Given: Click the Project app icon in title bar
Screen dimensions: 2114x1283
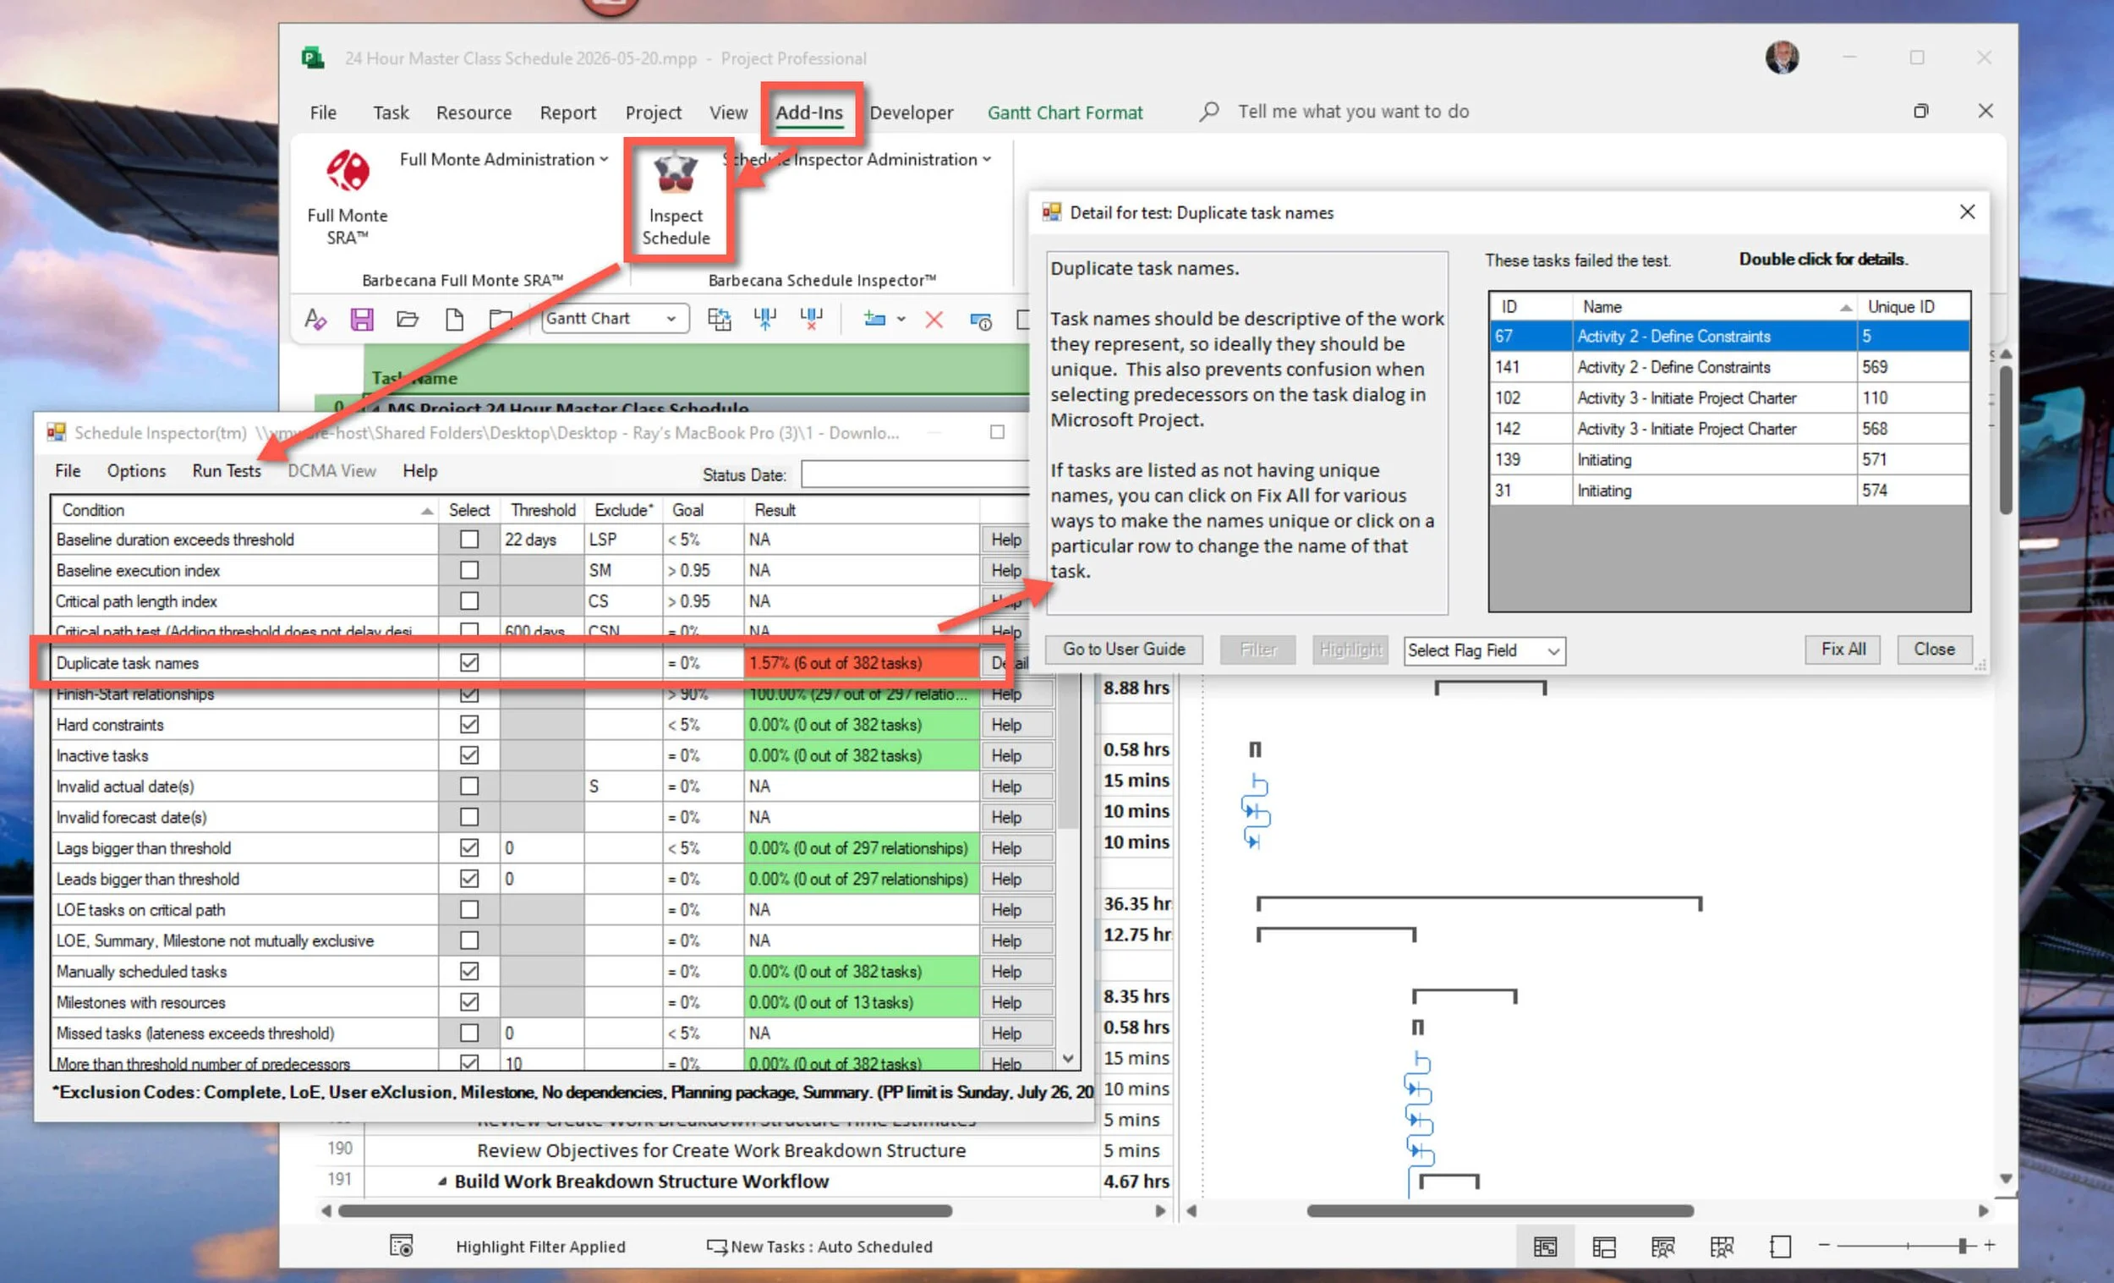Looking at the screenshot, I should 312,58.
